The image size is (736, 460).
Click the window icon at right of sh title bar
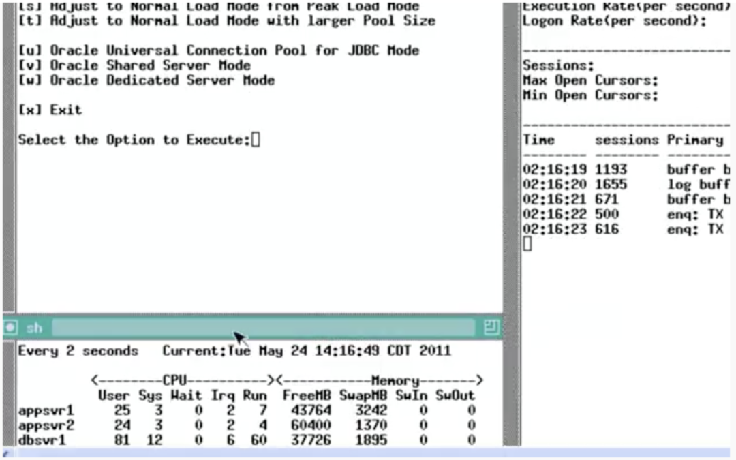tap(491, 326)
